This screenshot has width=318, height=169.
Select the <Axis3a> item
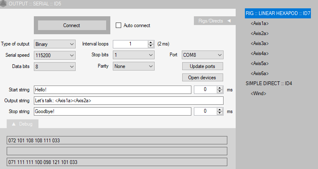pos(259,43)
